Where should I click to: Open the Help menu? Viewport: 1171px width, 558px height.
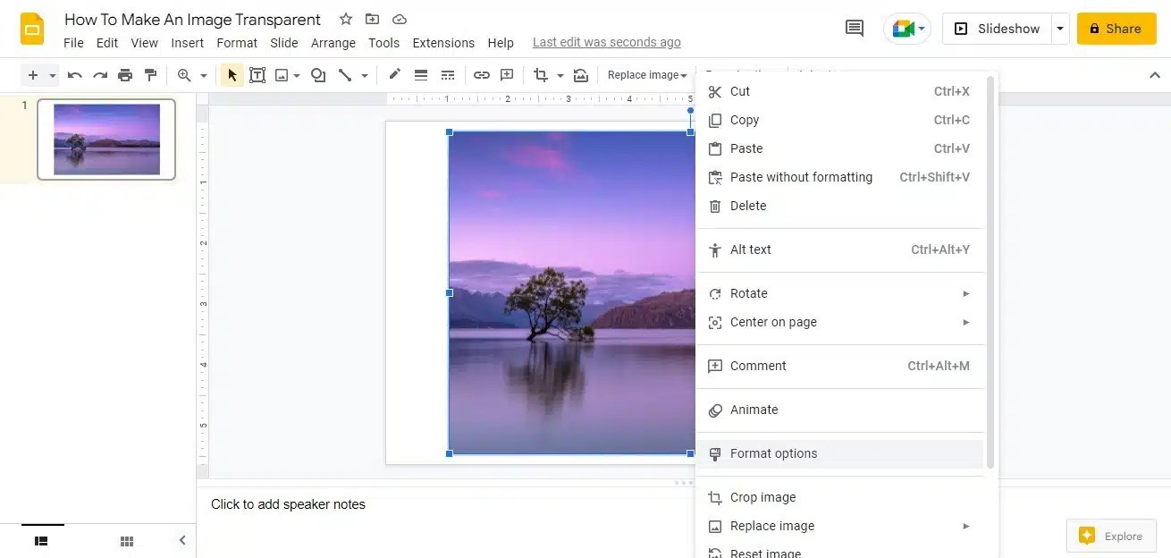point(501,43)
